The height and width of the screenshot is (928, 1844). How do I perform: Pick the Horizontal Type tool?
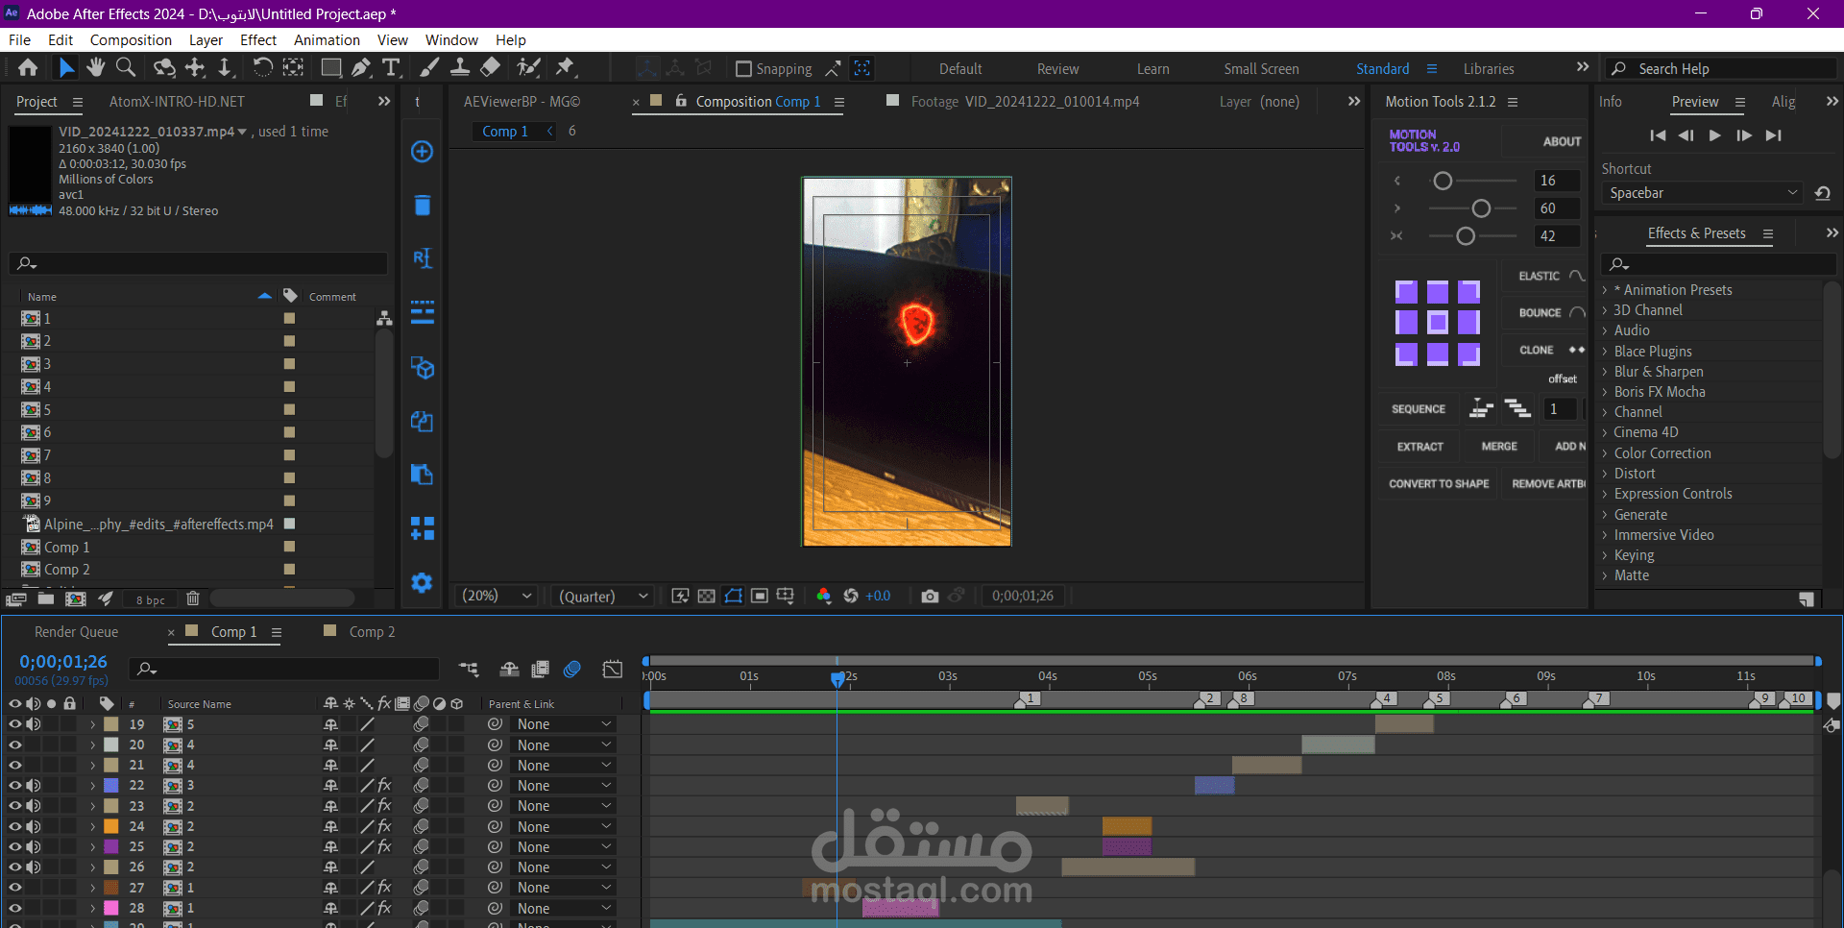tap(391, 67)
